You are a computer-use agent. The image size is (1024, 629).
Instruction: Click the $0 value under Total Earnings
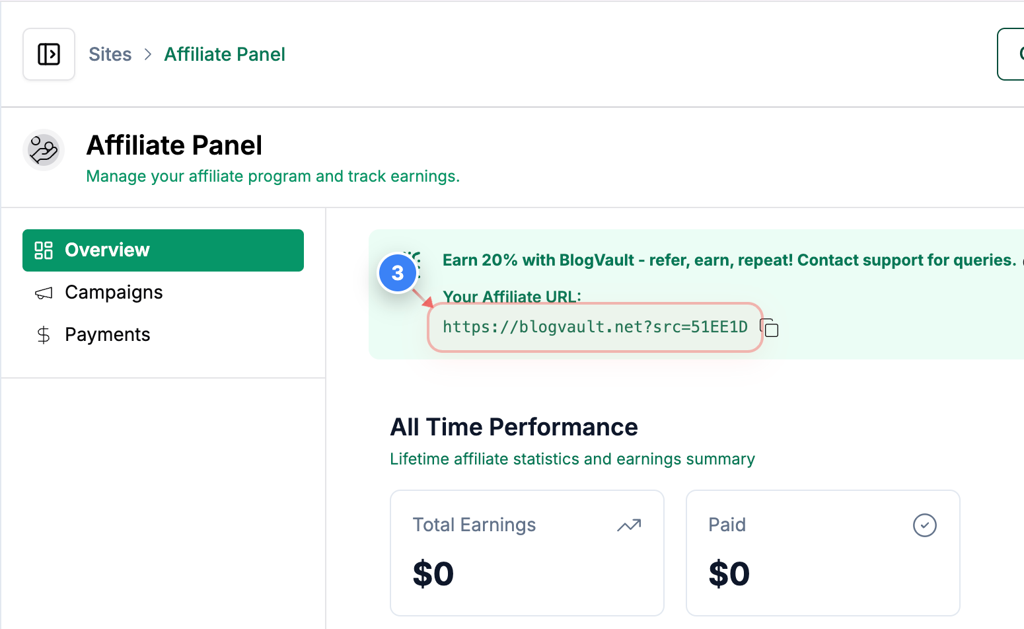(433, 573)
